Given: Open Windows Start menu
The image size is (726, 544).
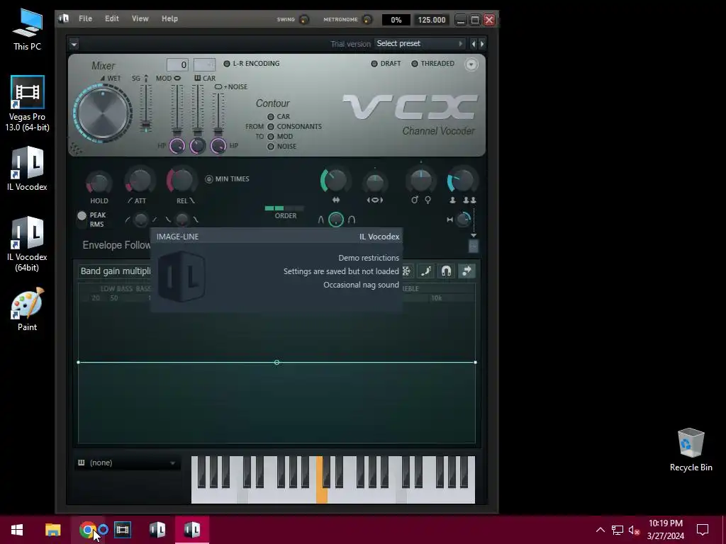Looking at the screenshot, I should tap(17, 530).
